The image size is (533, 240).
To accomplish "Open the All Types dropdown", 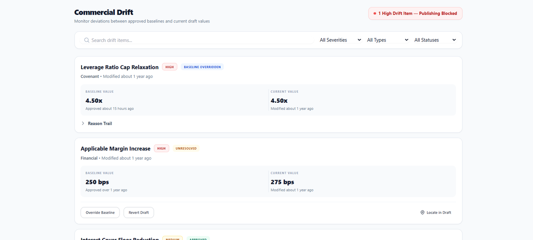I will tap(388, 40).
